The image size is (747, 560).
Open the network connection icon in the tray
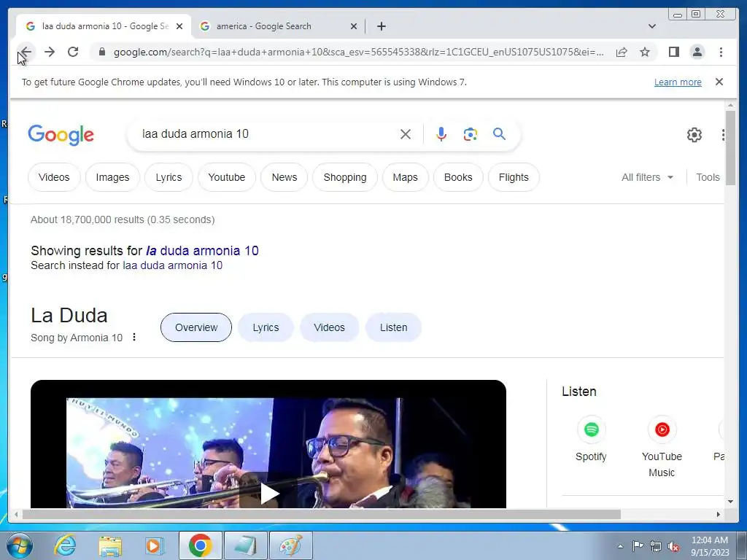tap(656, 546)
